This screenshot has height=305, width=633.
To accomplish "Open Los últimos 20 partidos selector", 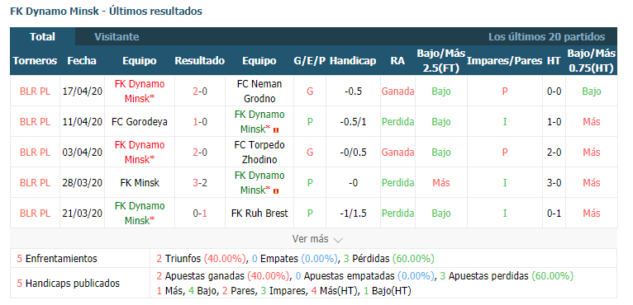I will tap(546, 37).
